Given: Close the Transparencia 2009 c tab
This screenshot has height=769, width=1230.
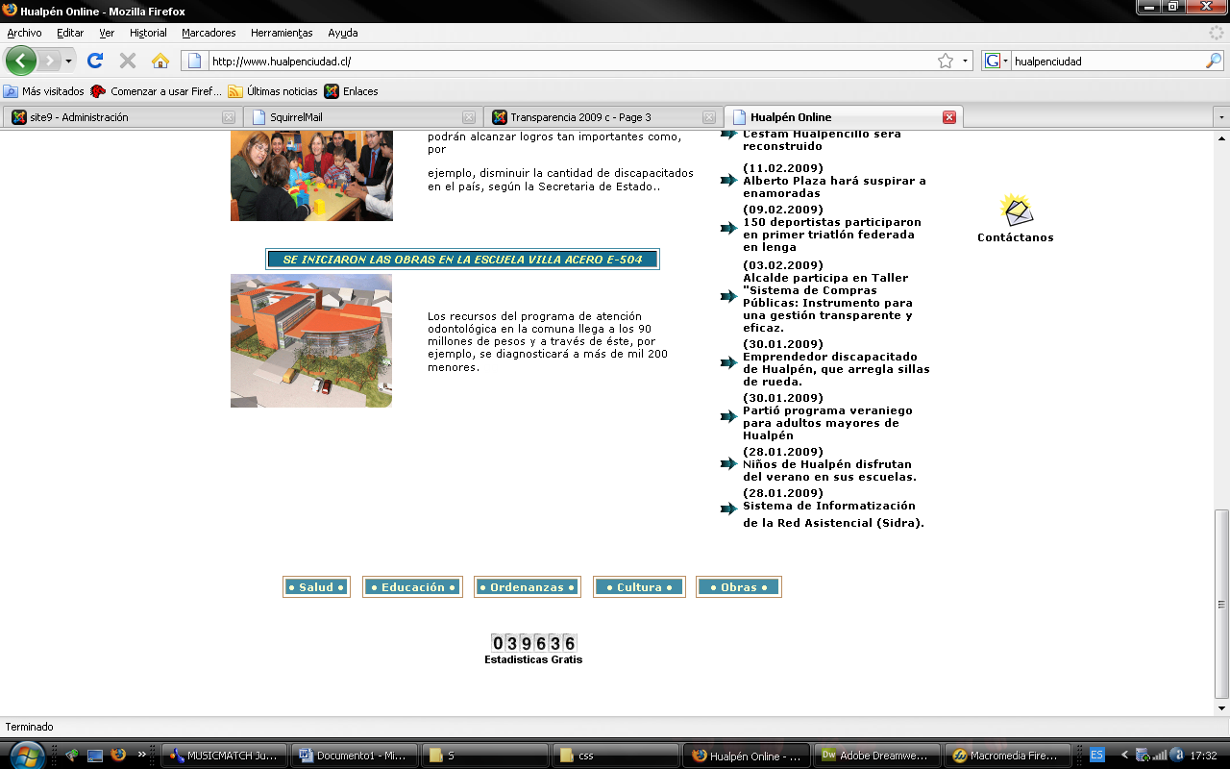Looking at the screenshot, I should (709, 117).
